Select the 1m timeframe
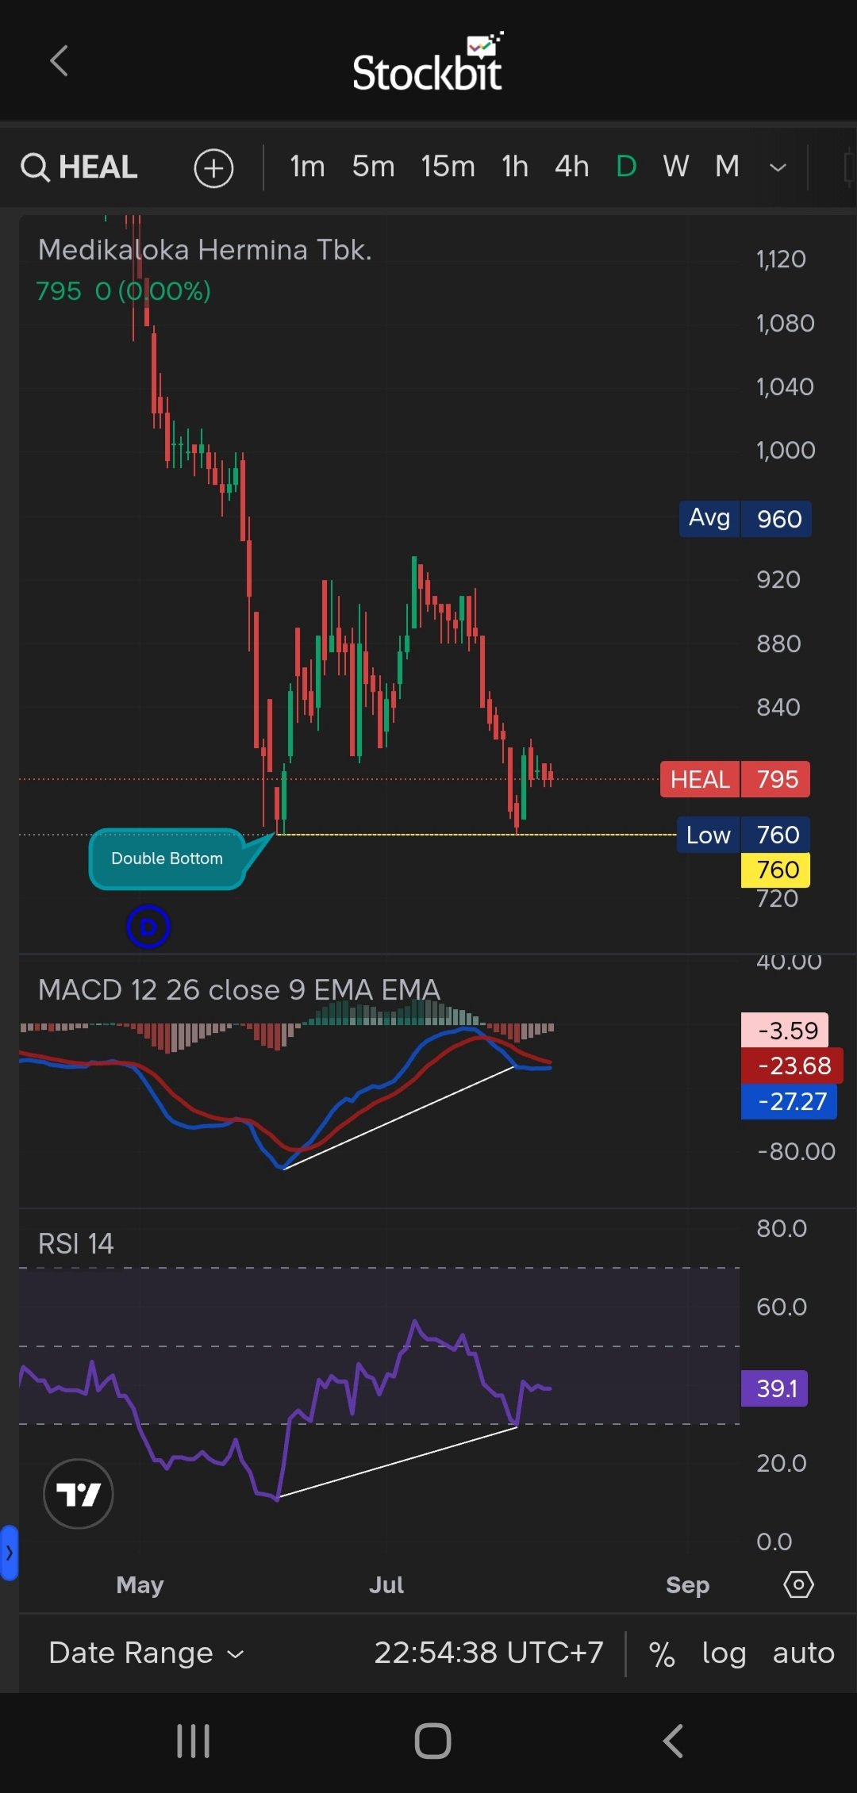The height and width of the screenshot is (1793, 857). [307, 167]
